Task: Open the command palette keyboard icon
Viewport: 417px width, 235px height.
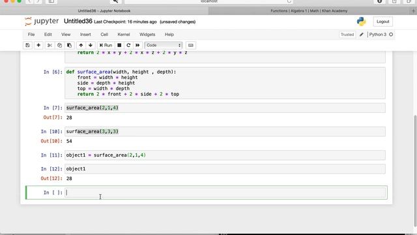Action: [191, 45]
